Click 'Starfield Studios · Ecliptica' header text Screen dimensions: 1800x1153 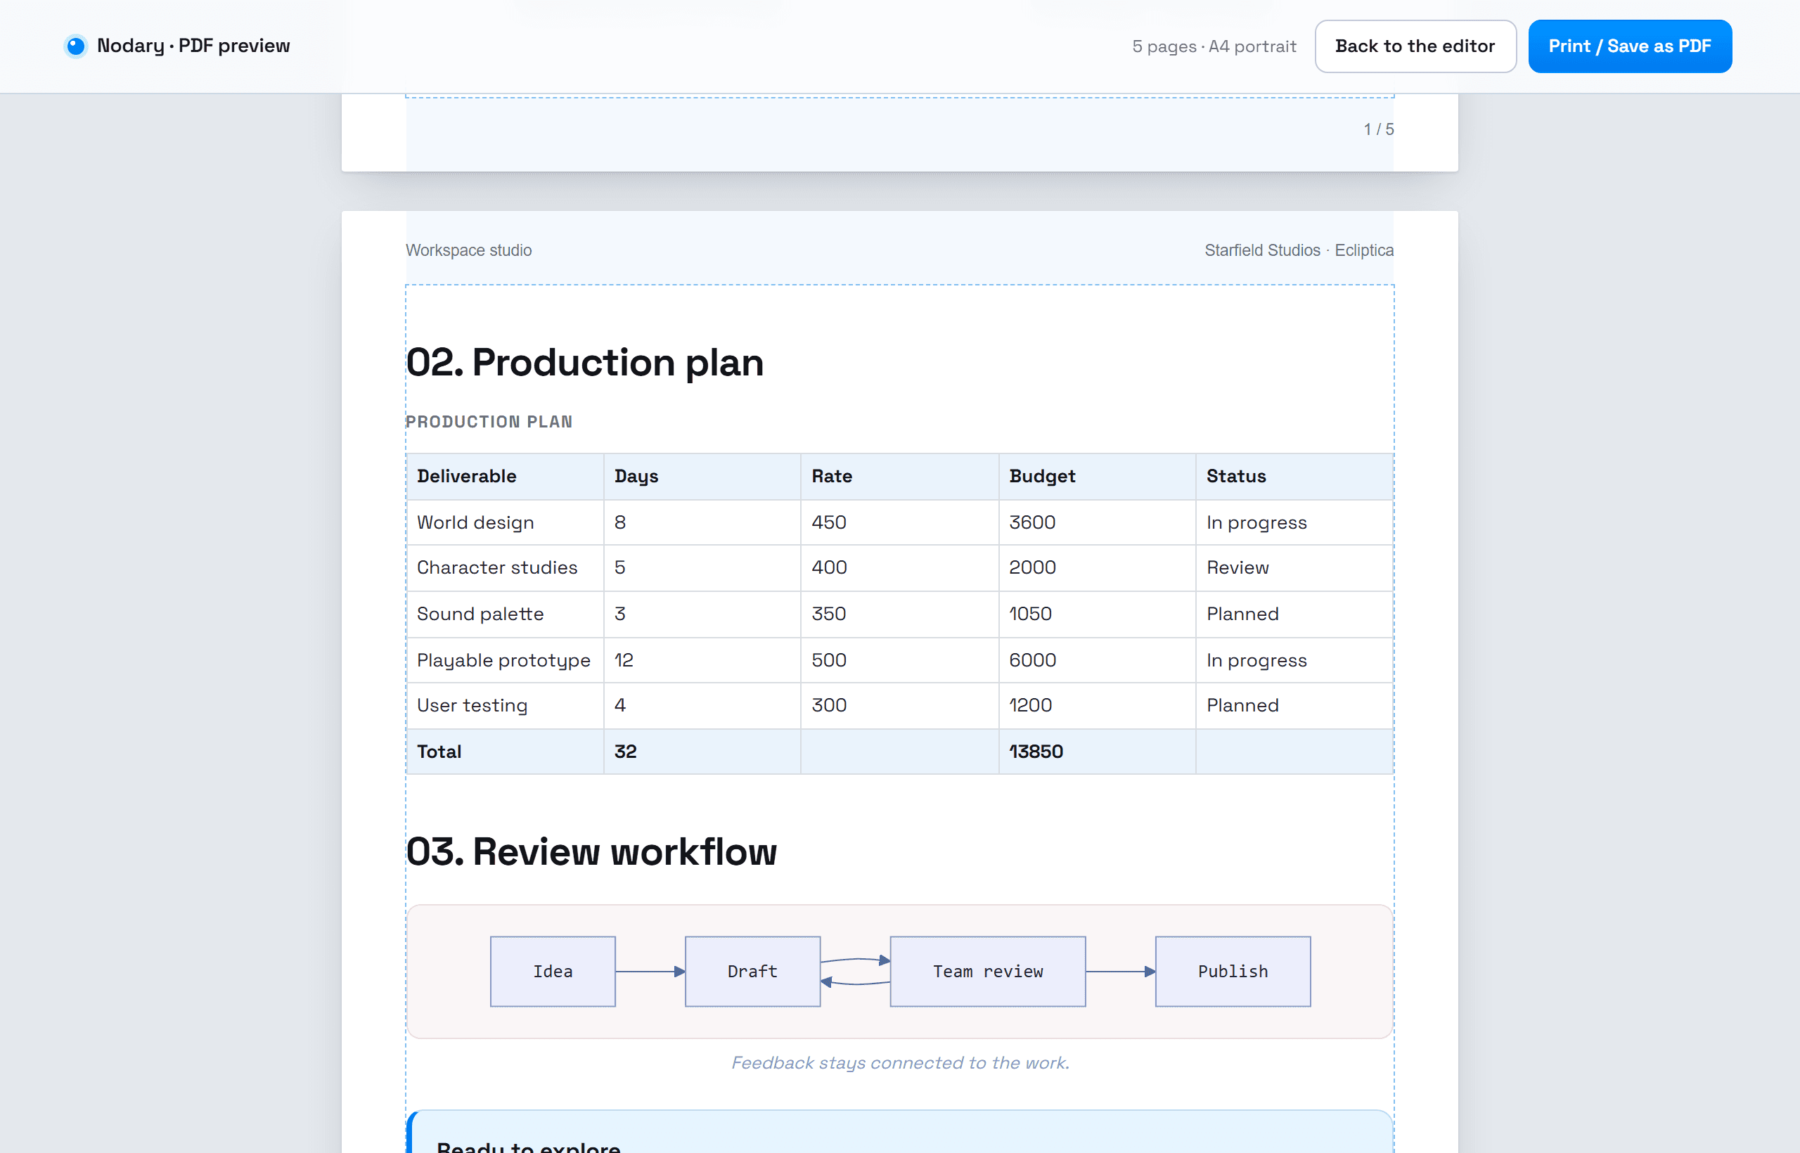1299,250
